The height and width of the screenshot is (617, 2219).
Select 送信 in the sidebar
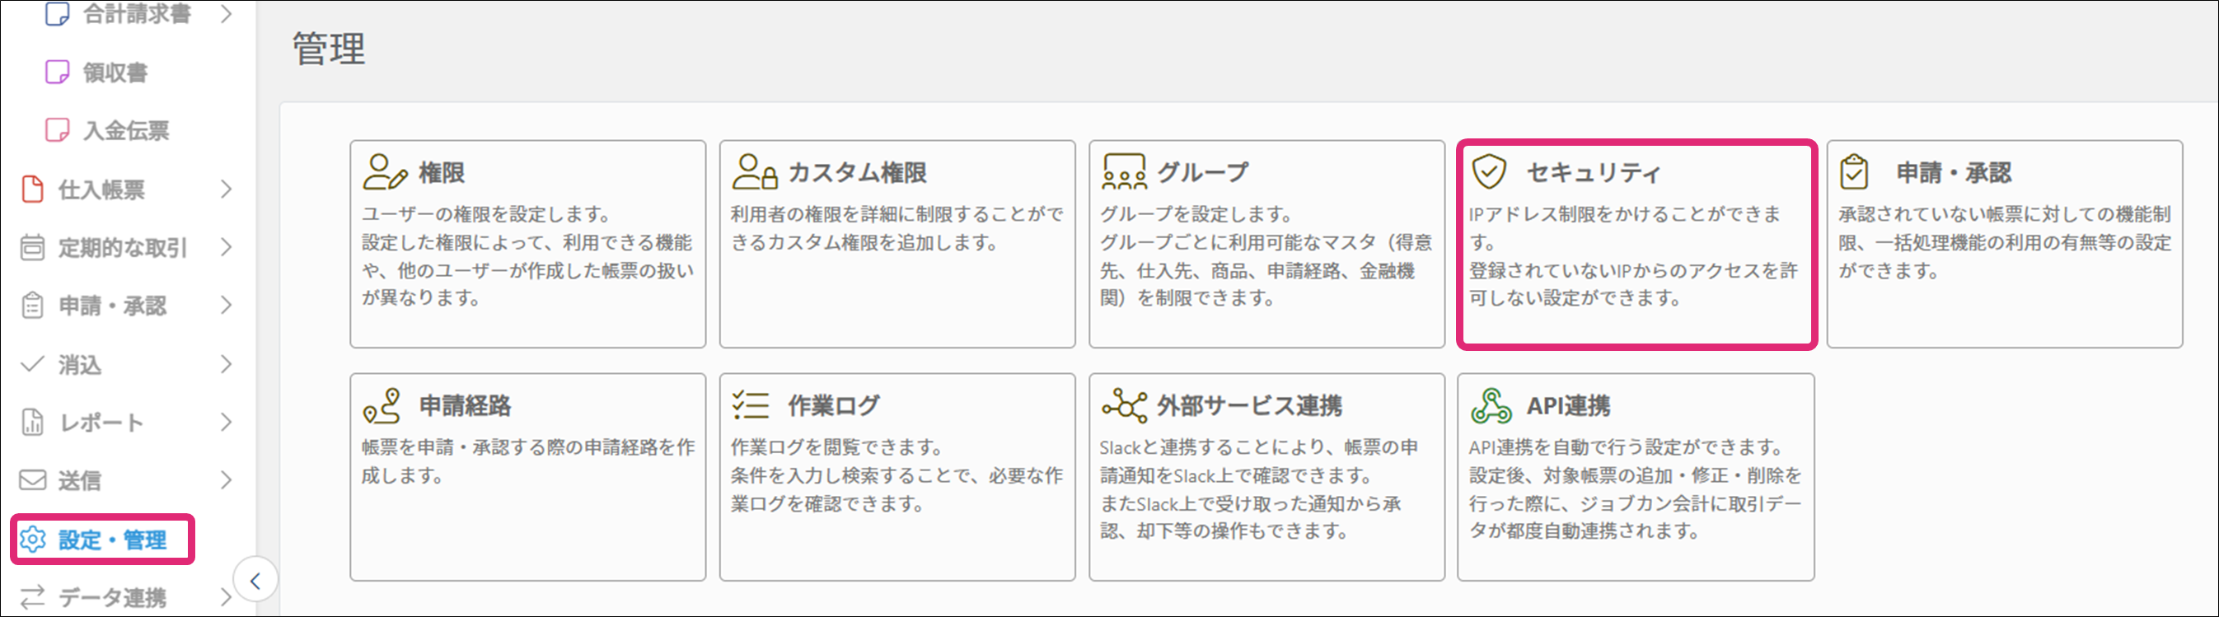pyautogui.click(x=79, y=480)
